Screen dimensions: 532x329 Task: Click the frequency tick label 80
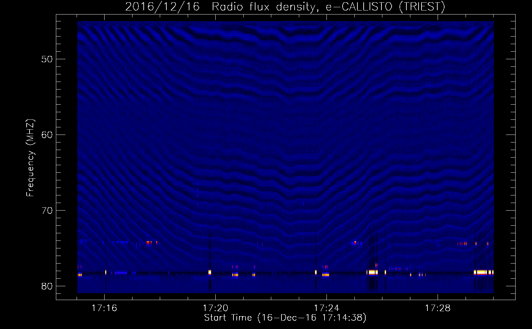click(x=47, y=286)
